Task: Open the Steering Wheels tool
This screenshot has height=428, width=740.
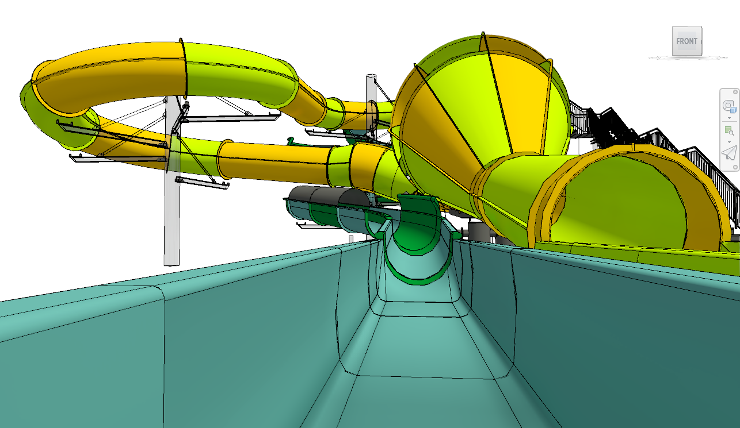Action: pos(728,106)
